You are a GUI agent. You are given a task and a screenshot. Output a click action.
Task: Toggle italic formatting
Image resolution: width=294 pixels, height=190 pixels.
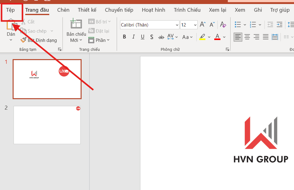coord(133,37)
